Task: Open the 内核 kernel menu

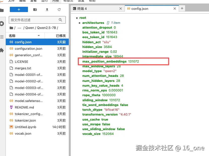Action: 56,1
